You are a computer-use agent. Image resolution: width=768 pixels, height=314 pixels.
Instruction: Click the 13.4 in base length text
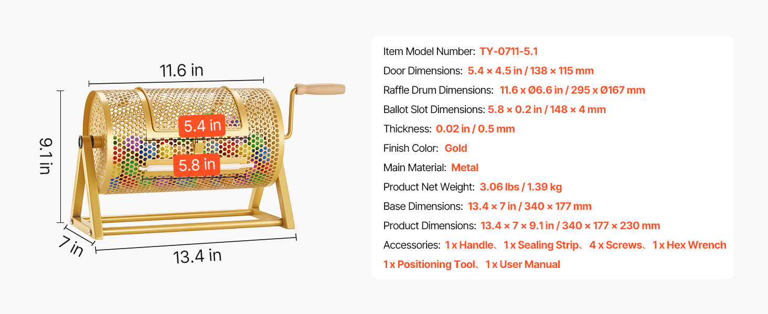coord(197,256)
